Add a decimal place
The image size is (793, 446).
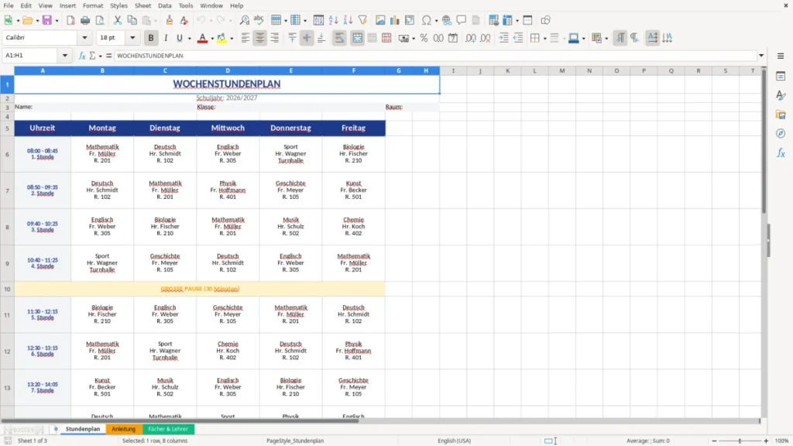[x=471, y=38]
